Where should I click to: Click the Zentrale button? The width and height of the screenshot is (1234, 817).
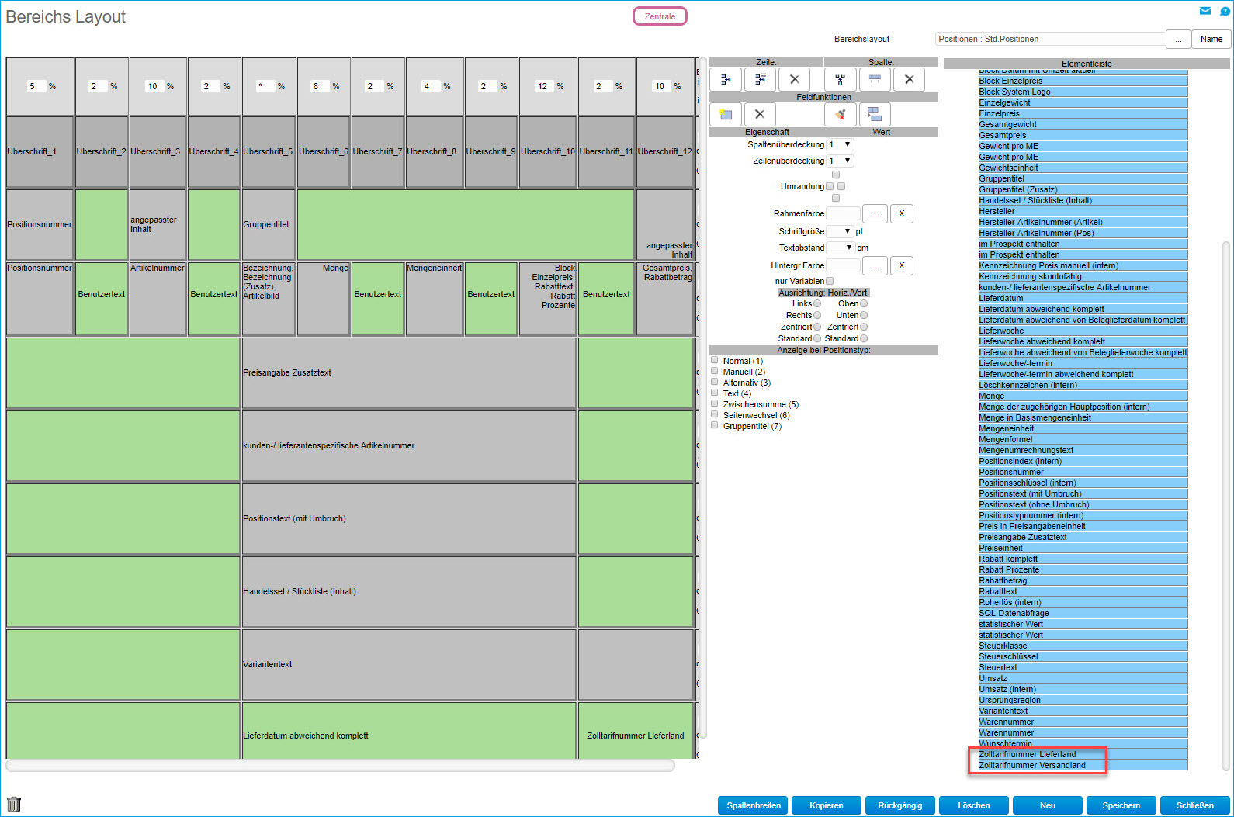pyautogui.click(x=660, y=16)
